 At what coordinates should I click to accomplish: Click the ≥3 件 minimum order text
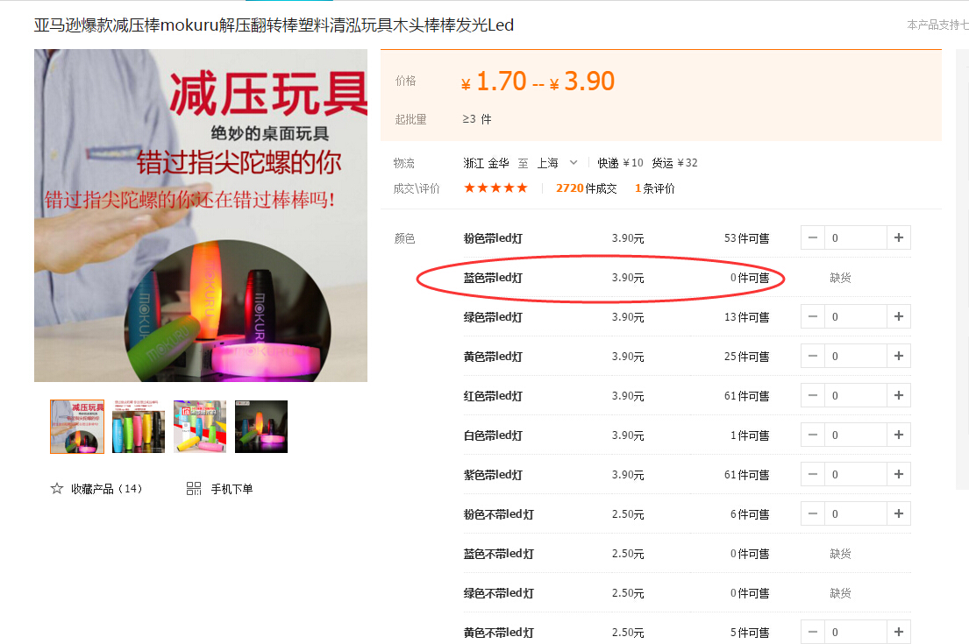tap(477, 119)
